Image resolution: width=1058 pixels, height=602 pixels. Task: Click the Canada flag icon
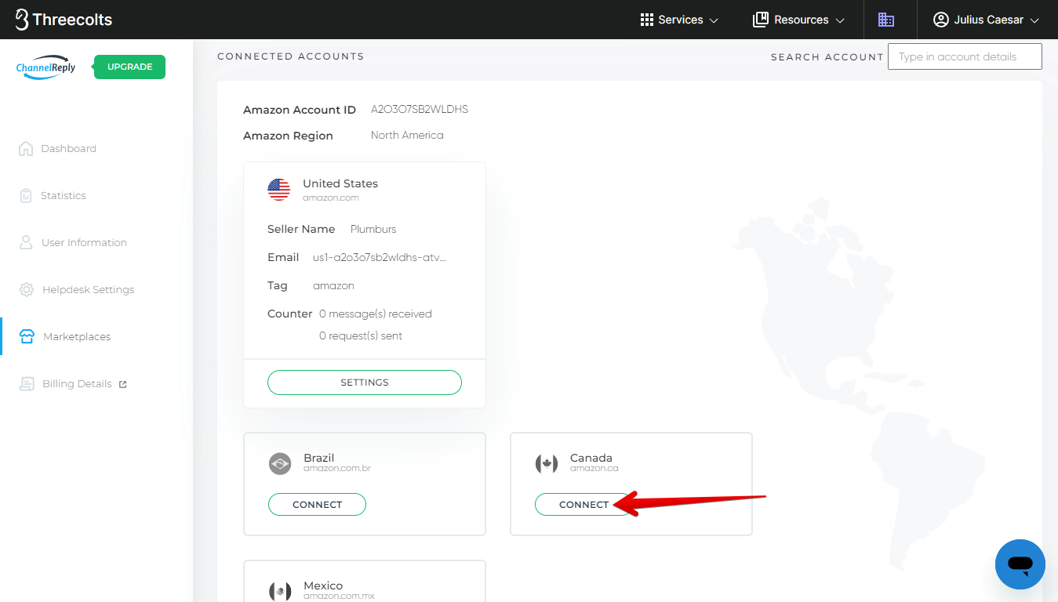point(546,463)
